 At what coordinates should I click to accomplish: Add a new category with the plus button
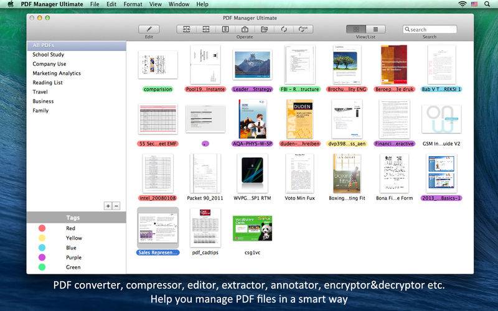click(108, 206)
